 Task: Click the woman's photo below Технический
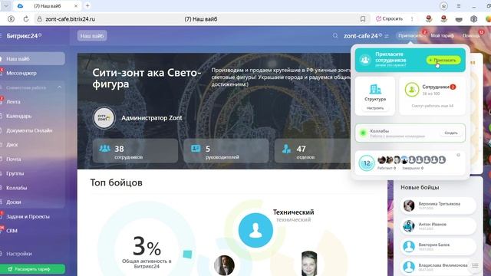coord(309,264)
